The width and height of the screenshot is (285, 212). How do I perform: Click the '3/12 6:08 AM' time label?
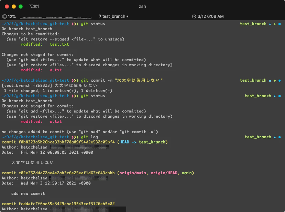tap(211, 16)
